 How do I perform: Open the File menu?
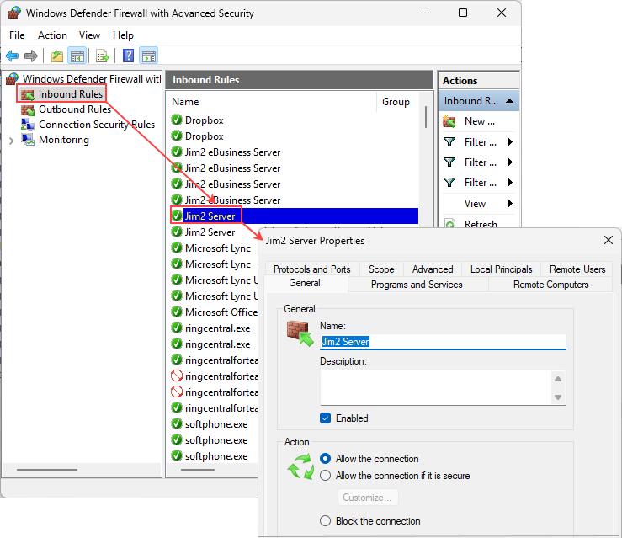(17, 35)
